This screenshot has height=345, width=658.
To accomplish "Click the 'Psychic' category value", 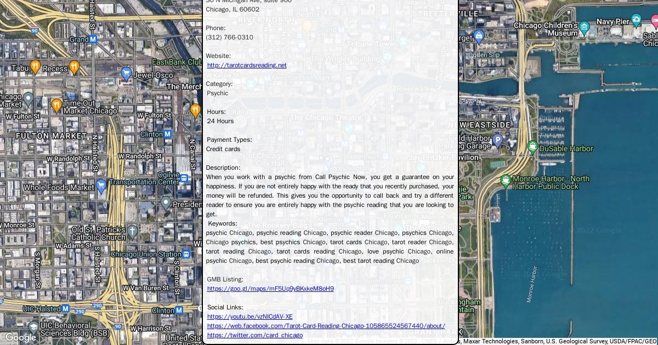I will coord(218,93).
